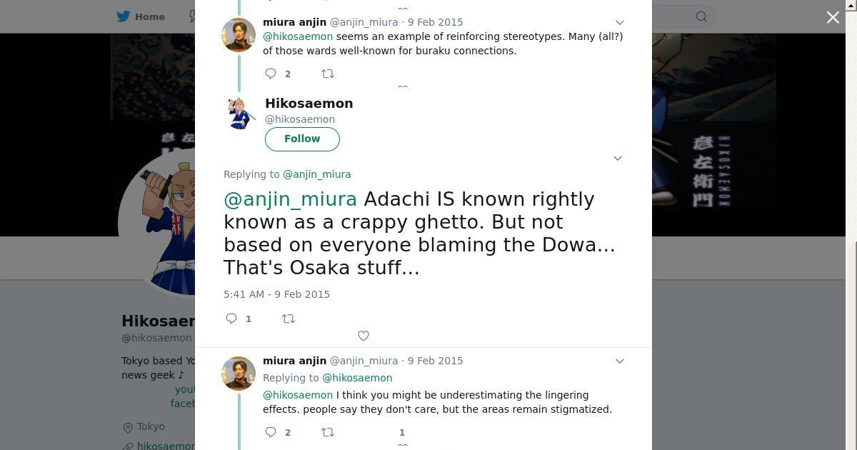Viewport: 857px width, 450px height.
Task: Follow the Hikosaemon account
Action: [x=302, y=139]
